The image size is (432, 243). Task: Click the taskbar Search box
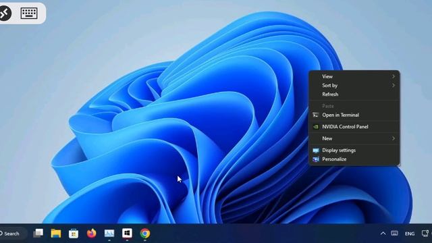(x=13, y=234)
